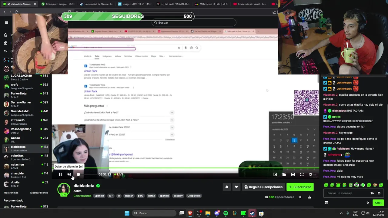The width and height of the screenshot is (388, 218).
Task: Pause the live stream playback
Action: 60,174
